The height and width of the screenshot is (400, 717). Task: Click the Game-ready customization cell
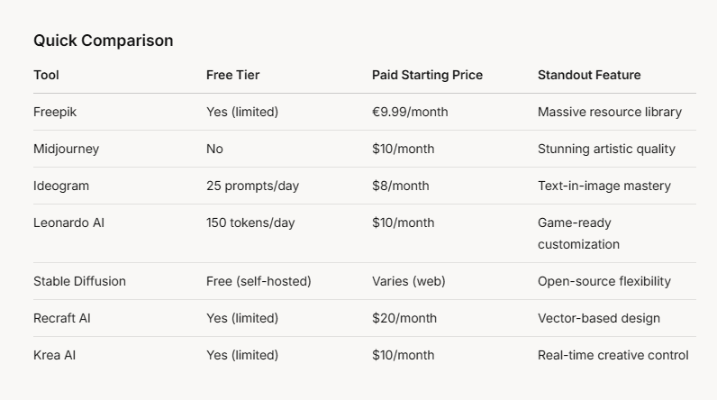click(578, 233)
